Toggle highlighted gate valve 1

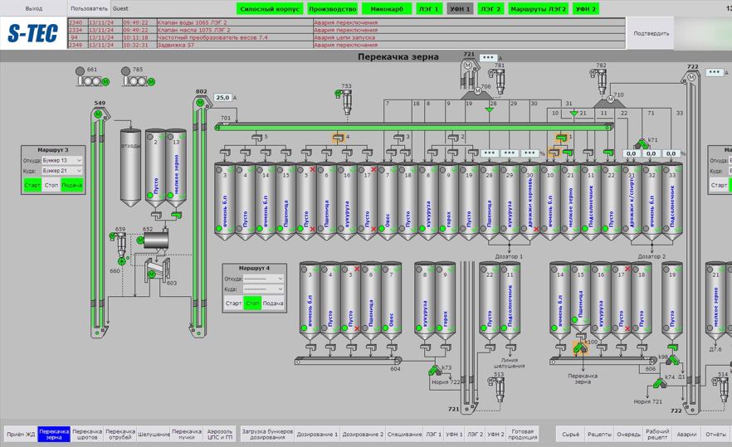pos(561,138)
